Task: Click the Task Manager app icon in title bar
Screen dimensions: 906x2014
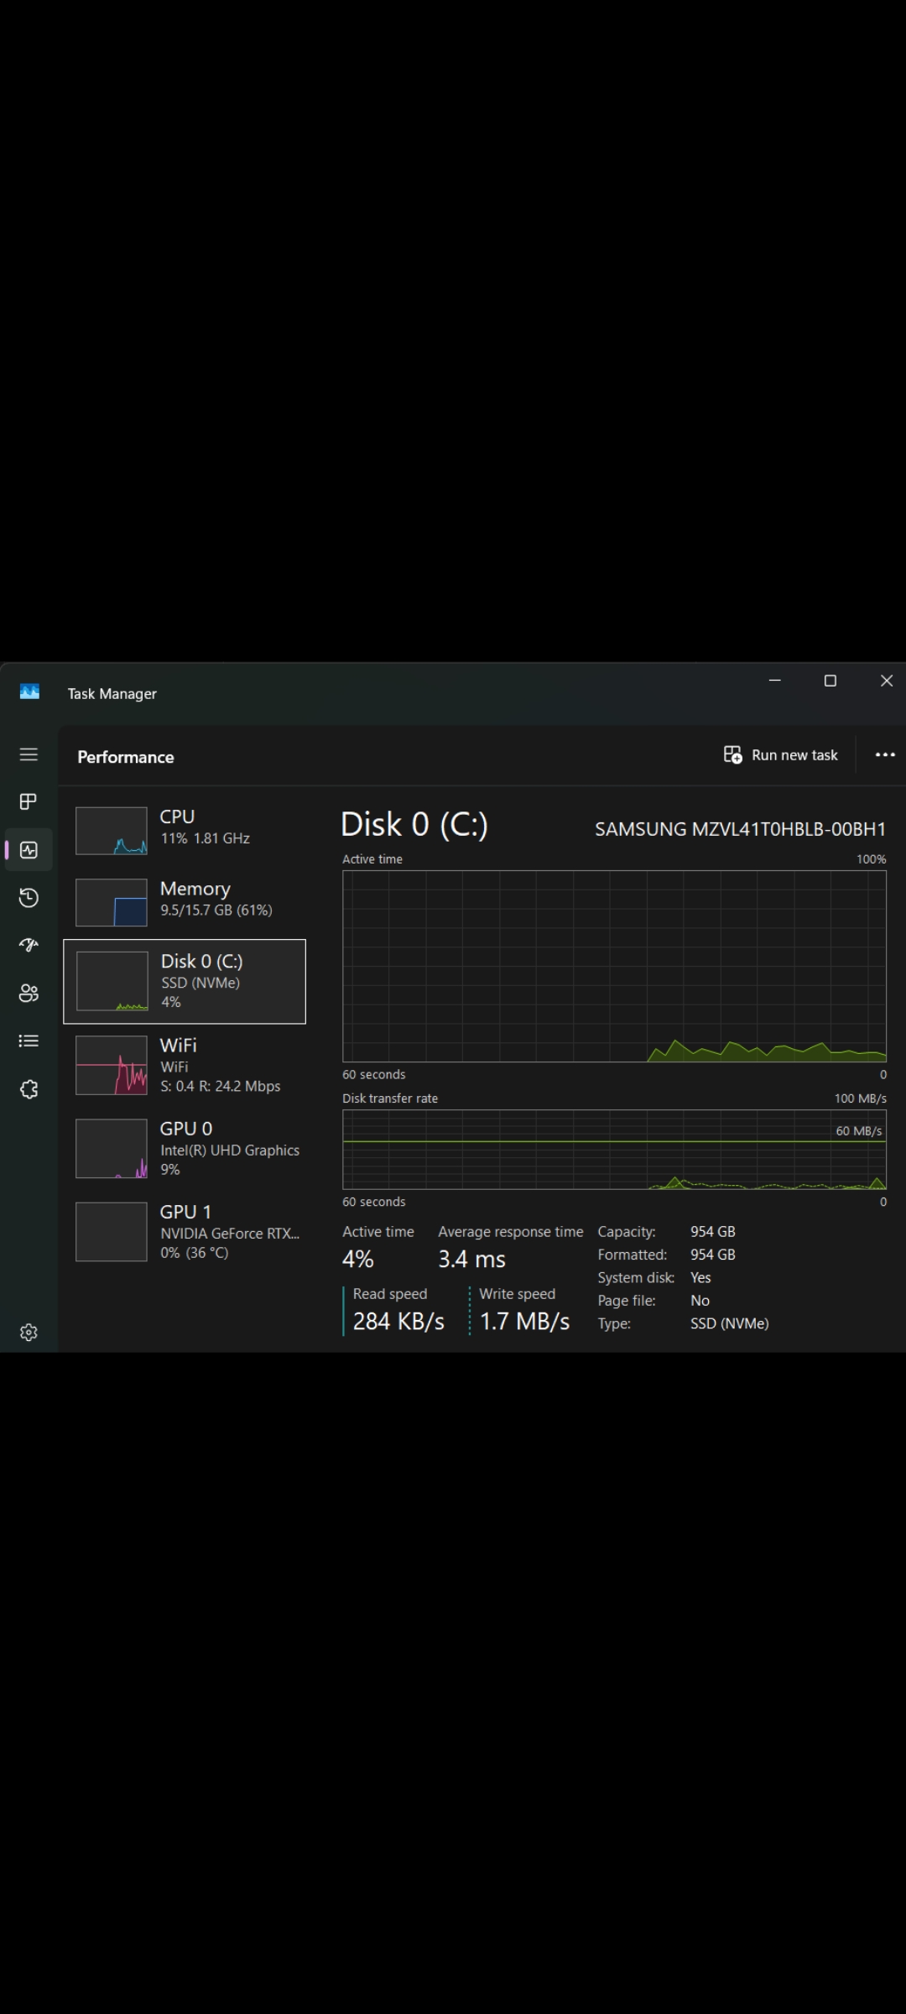Action: pyautogui.click(x=29, y=692)
